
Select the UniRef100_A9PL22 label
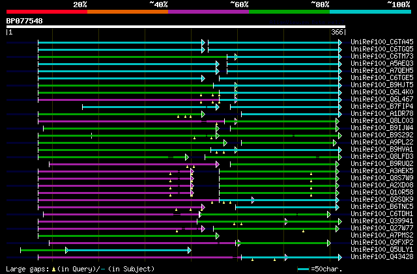coord(382,143)
